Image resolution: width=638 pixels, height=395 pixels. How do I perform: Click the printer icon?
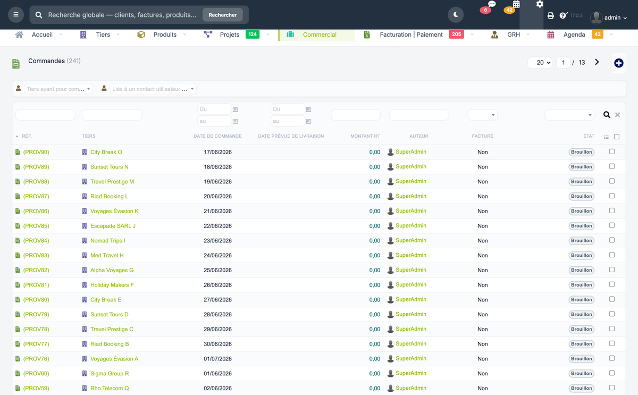[551, 16]
